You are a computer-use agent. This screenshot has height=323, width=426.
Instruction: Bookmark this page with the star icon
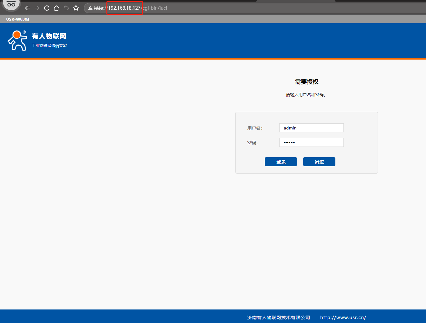coord(76,8)
